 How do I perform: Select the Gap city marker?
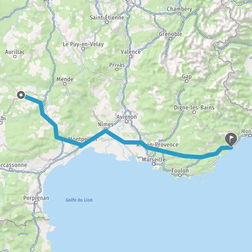coord(186,81)
